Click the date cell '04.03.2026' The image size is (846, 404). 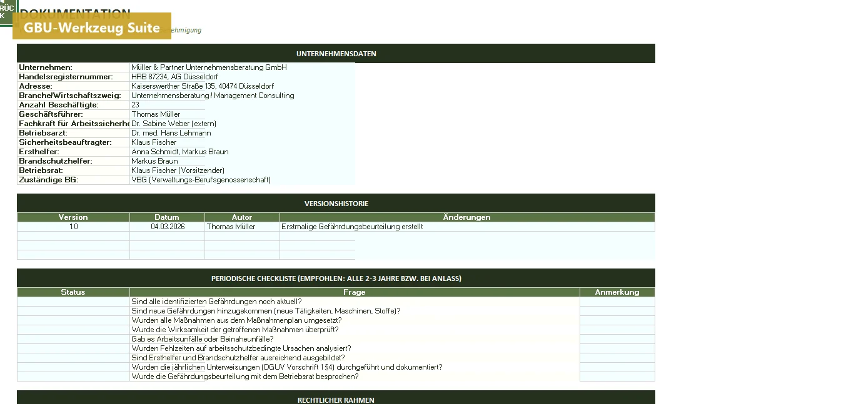click(x=168, y=227)
